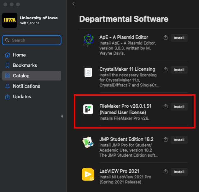Image resolution: width=199 pixels, height=192 pixels.
Task: Focus the Search field
Action: (32, 40)
